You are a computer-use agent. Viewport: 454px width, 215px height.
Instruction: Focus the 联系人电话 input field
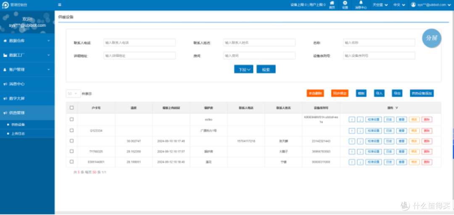pos(140,42)
